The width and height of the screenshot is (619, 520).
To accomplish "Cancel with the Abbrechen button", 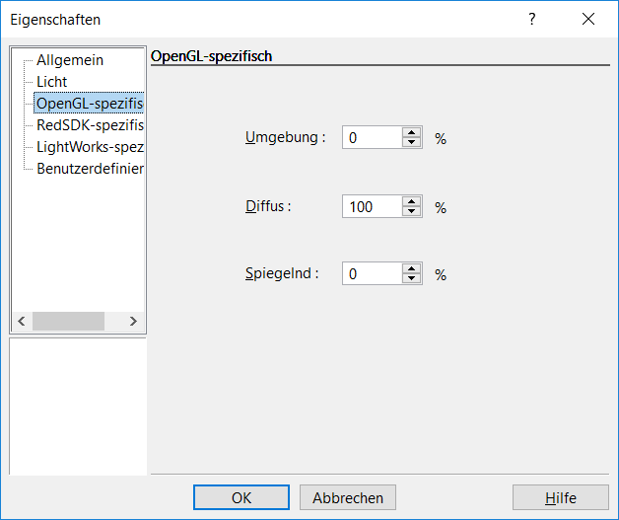I will [x=348, y=497].
